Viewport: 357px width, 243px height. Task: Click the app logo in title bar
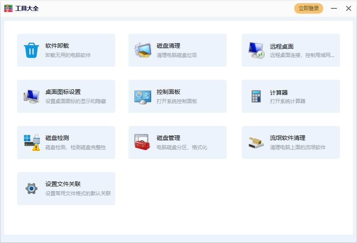(8, 8)
